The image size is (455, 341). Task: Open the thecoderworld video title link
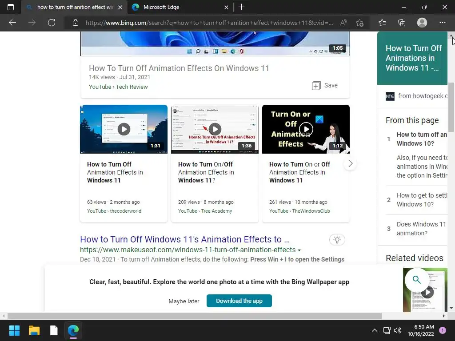click(x=115, y=172)
